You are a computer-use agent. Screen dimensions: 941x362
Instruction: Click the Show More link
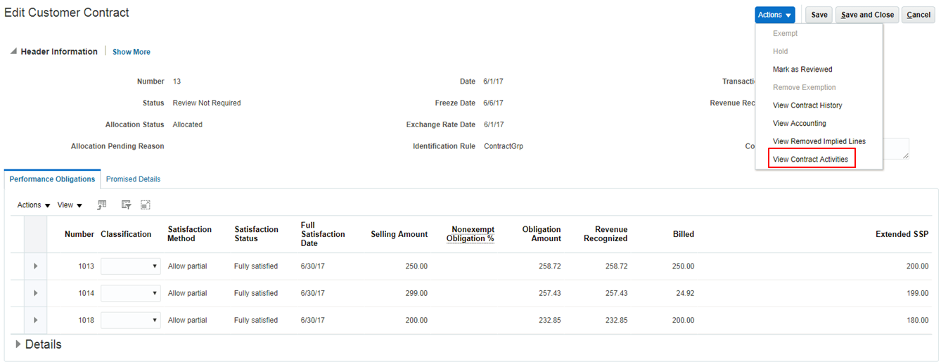pos(132,52)
